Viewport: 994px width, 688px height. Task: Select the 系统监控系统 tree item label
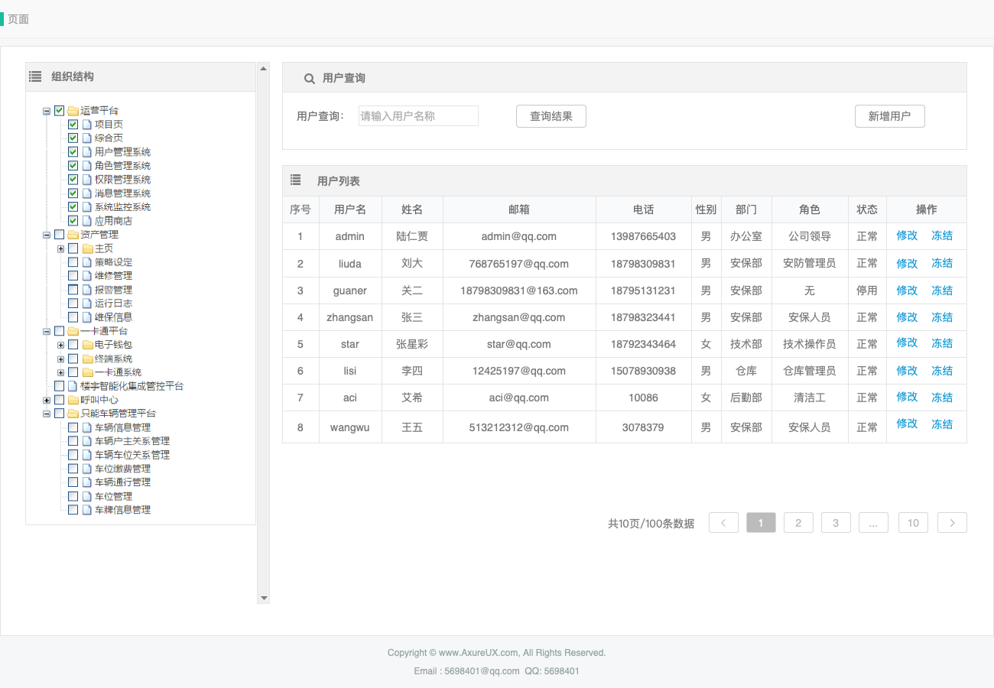pos(122,207)
